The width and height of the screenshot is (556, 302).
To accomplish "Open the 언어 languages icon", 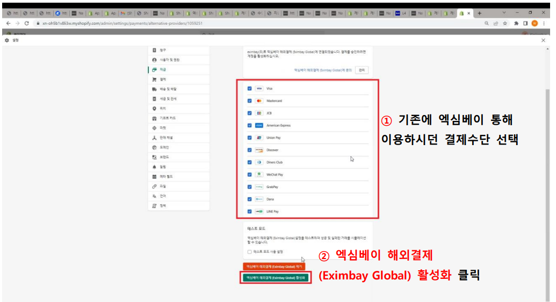I will (x=154, y=196).
